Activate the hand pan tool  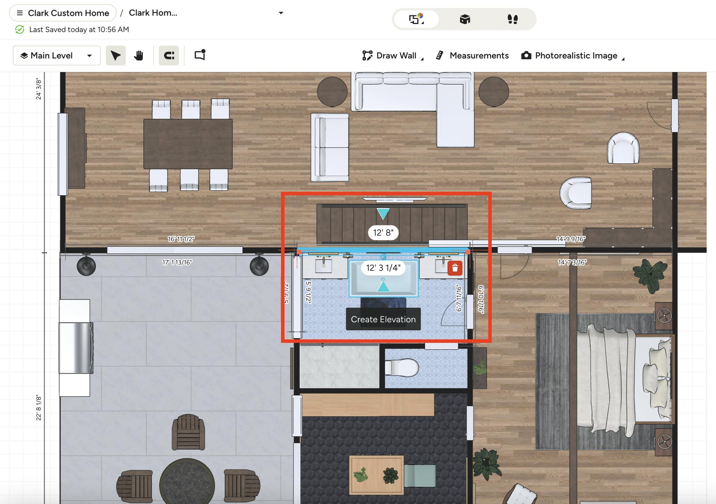(139, 55)
